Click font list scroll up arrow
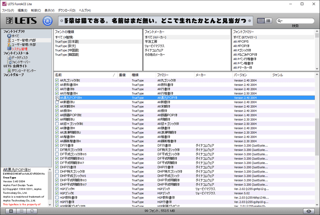Image resolution: width=320 pixels, height=215 pixels. [317, 75]
